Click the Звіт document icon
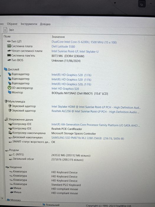The width and height of the screenshot is (155, 207). click(5, 30)
